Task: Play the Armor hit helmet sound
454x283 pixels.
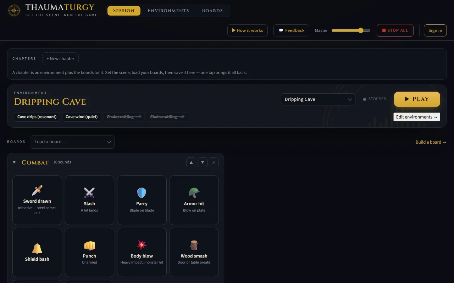Action: 194,200
